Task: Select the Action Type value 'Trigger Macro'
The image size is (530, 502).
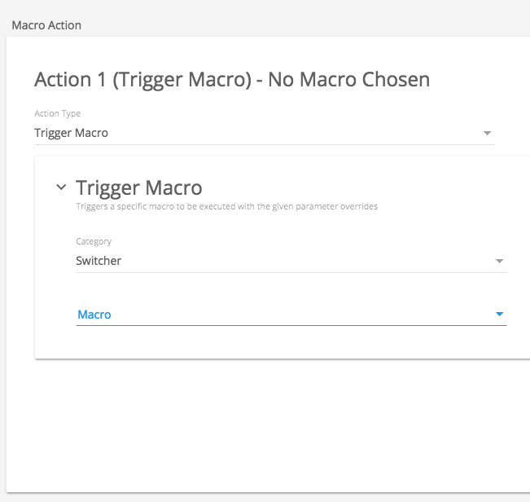Action: tap(72, 133)
